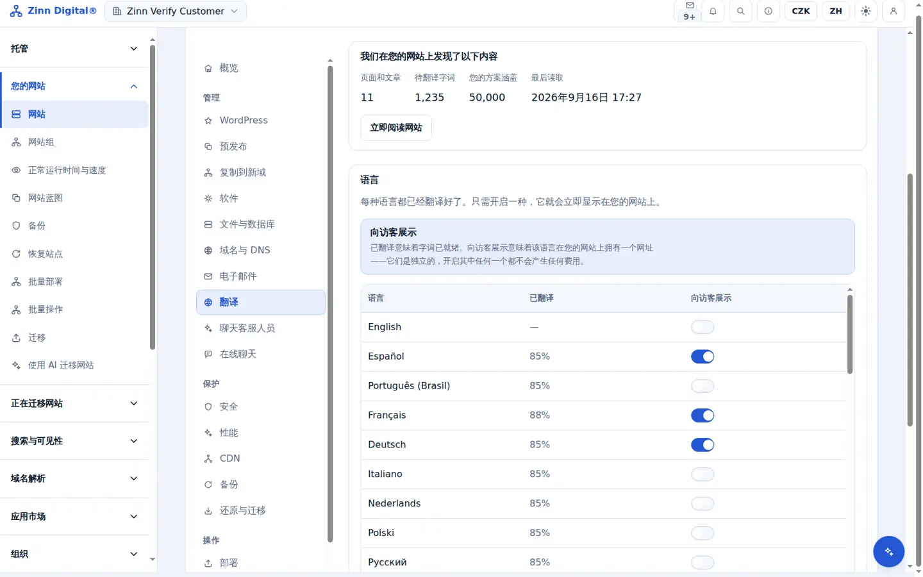Expand the 域名解析 sidebar section
The height and width of the screenshot is (577, 923).
[74, 479]
